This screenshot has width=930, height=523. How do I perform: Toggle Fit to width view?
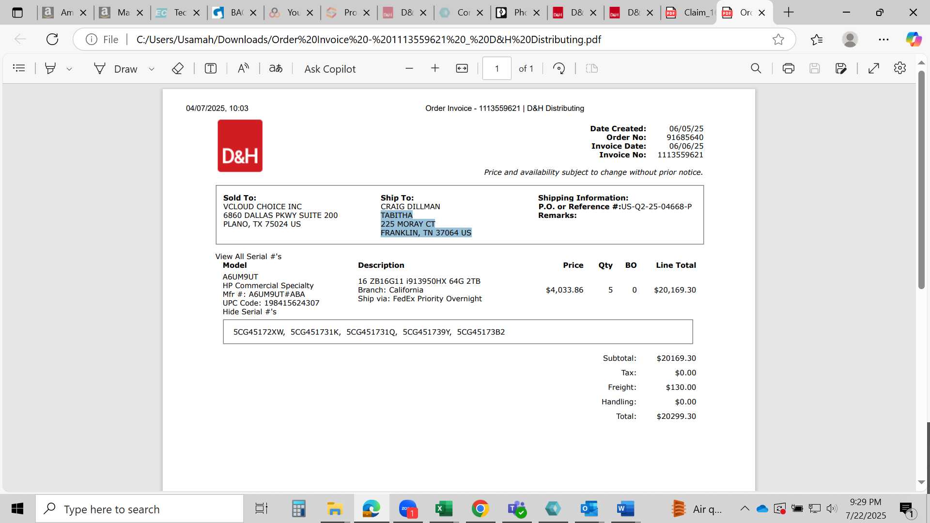[x=462, y=68]
